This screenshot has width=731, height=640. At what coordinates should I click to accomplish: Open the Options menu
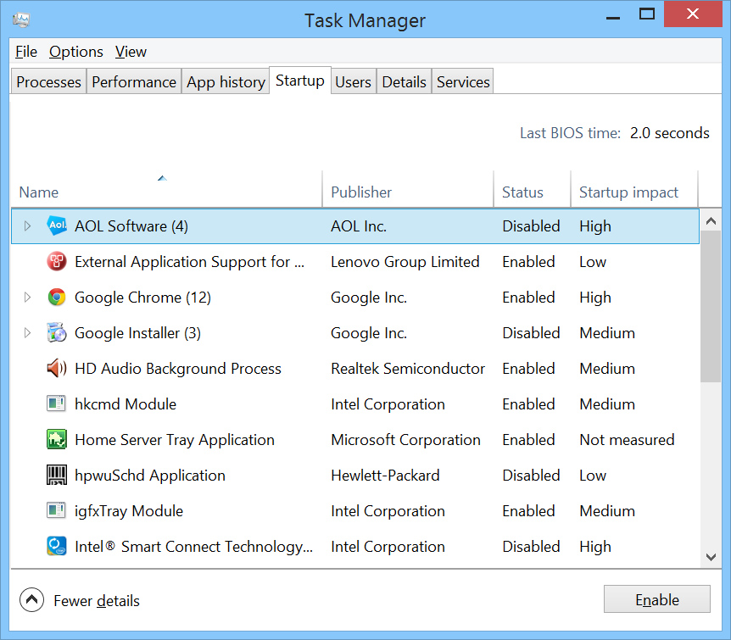point(75,52)
